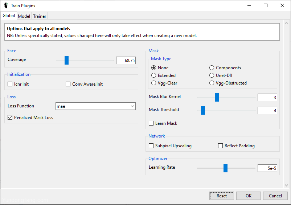
Task: Select the Unet-Dfl mask type
Action: (212, 75)
